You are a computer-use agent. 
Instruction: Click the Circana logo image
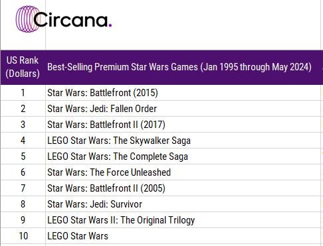(x=64, y=19)
